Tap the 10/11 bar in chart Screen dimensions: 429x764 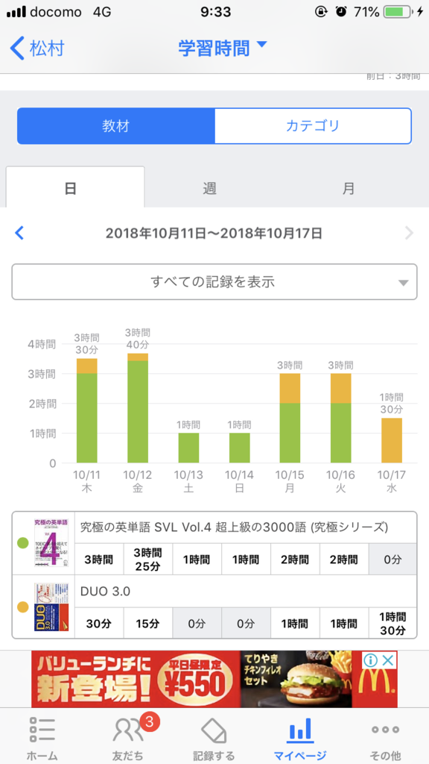pyautogui.click(x=86, y=411)
